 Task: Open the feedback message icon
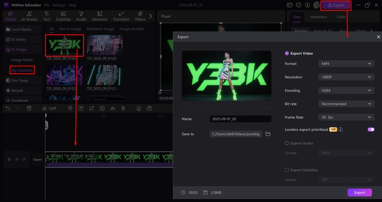[298, 5]
